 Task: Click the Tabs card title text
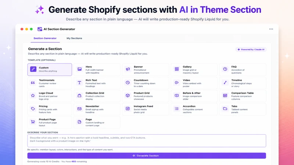[x=234, y=106]
